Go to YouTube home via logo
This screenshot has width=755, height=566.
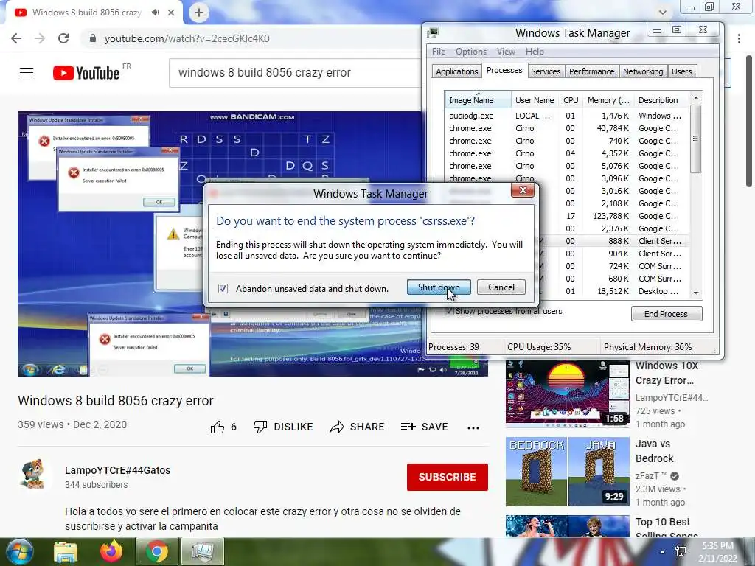click(x=86, y=73)
